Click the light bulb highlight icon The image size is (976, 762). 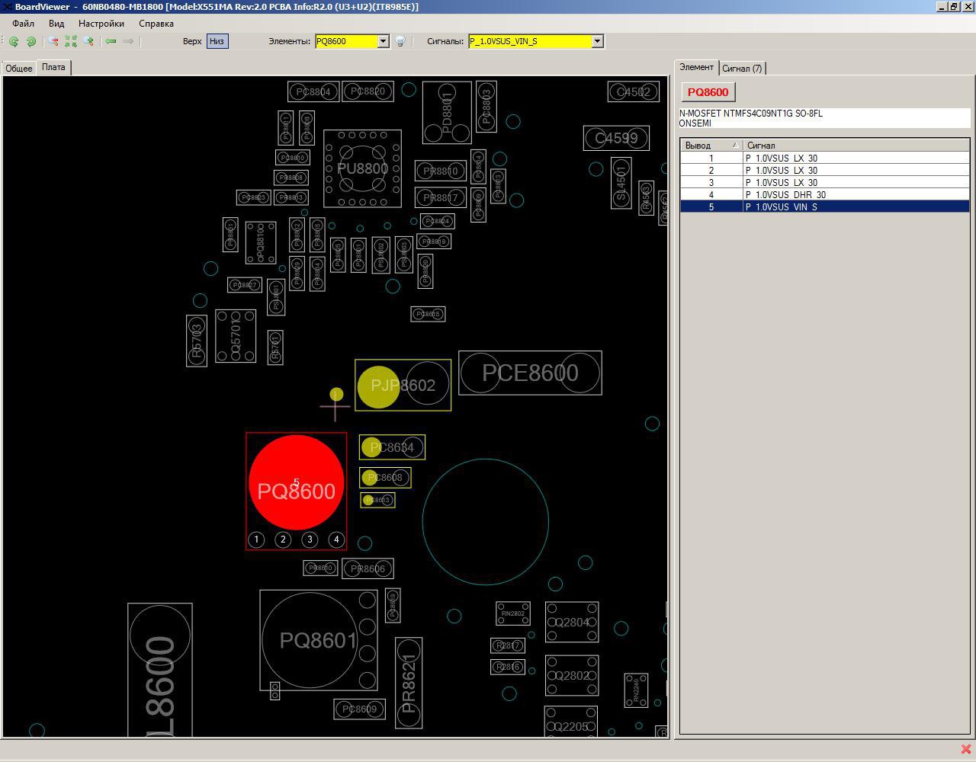tap(400, 41)
